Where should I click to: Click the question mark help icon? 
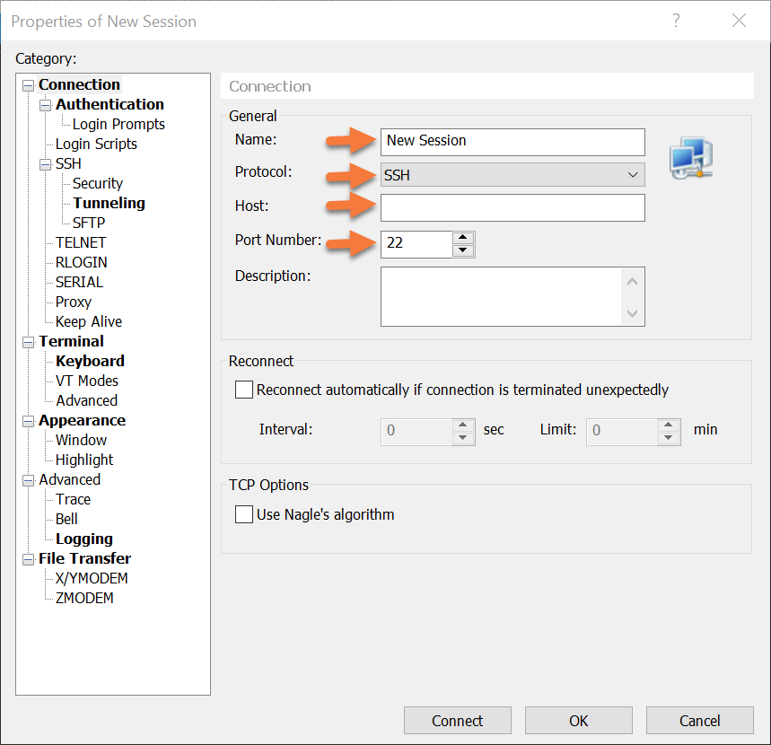(677, 21)
